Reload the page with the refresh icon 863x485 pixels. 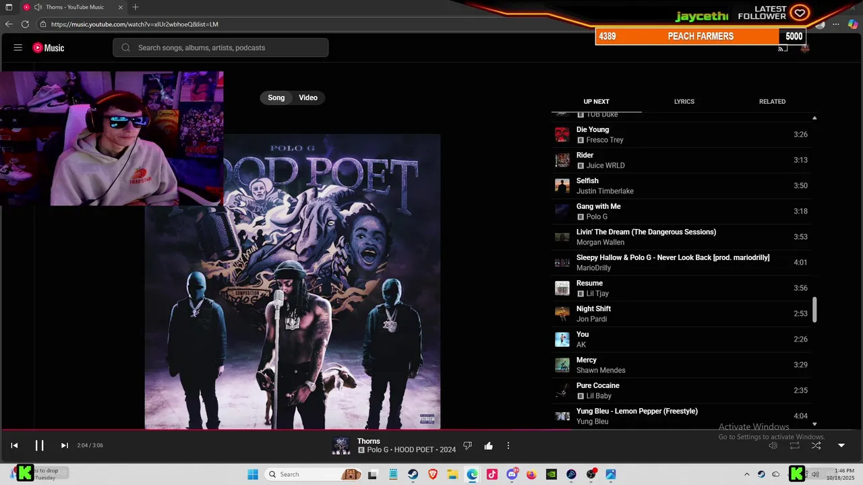tap(25, 24)
